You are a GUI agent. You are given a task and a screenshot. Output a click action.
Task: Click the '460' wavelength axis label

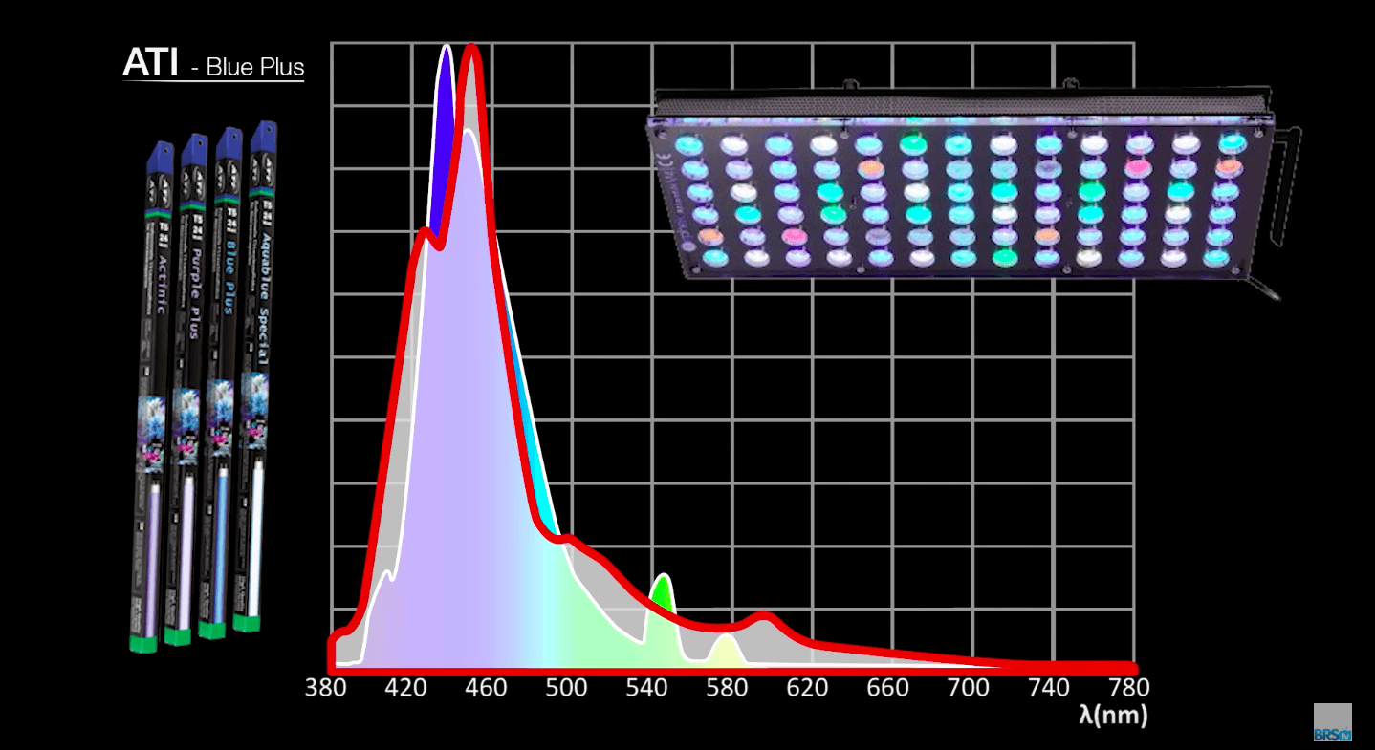[x=487, y=688]
